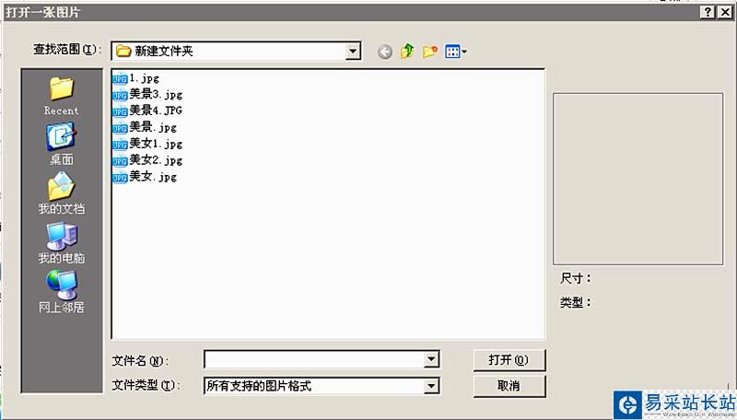Expand the 文件类型 dropdown arrow
The height and width of the screenshot is (420, 737).
(x=431, y=386)
